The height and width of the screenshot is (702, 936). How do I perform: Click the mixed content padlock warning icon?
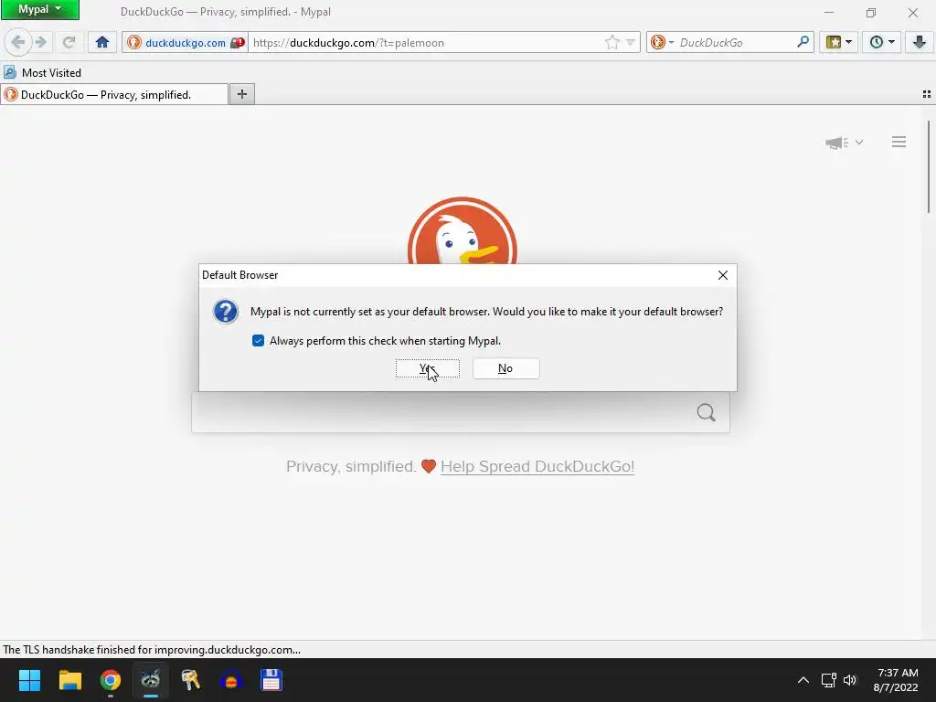[239, 42]
